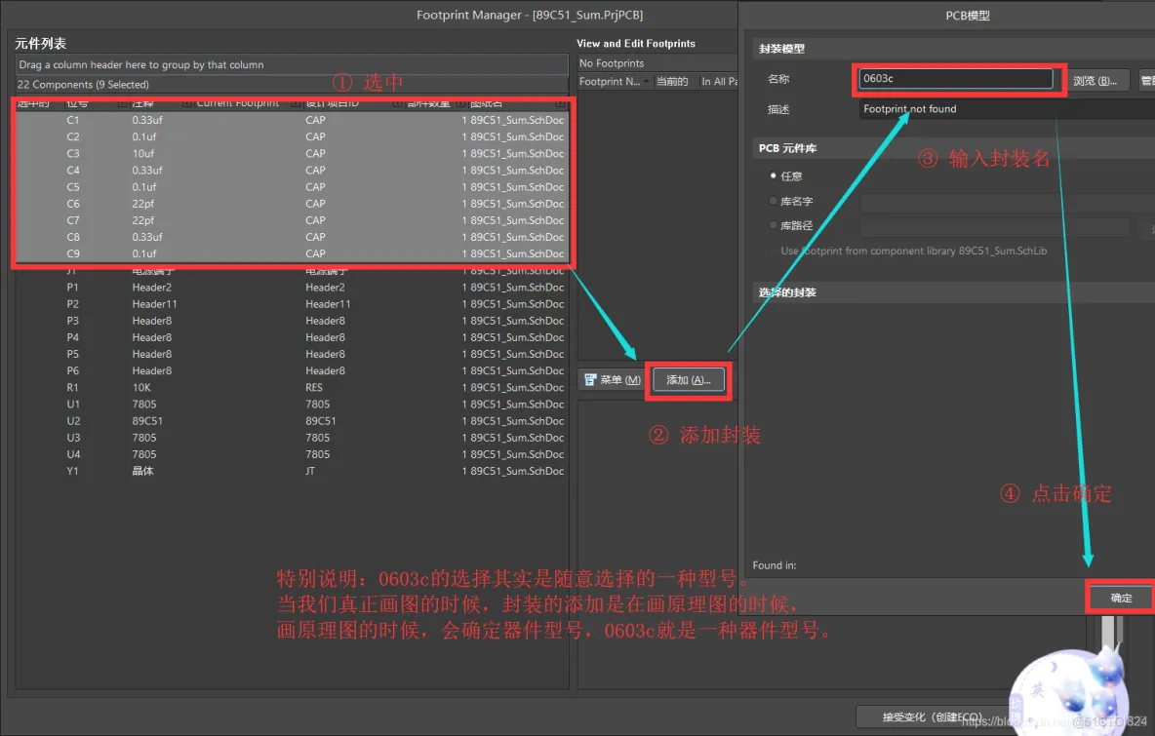
Task: Click the 库名字 text field
Action: (x=1007, y=202)
